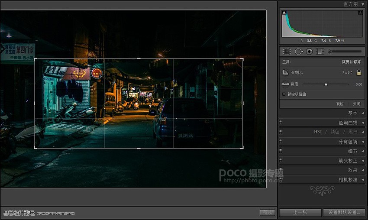368x220 pixels.
Task: Click the left edge middle crop handle
Action: click(x=35, y=104)
